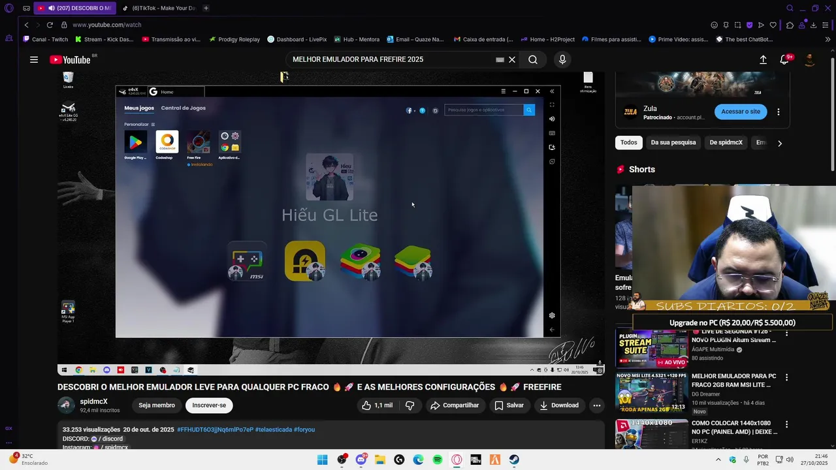Show hidden system tray icons
Image resolution: width=836 pixels, height=470 pixels.
click(718, 460)
